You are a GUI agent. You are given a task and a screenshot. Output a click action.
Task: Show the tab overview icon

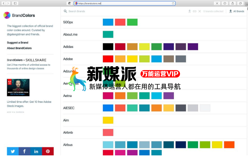pyautogui.click(x=240, y=3)
